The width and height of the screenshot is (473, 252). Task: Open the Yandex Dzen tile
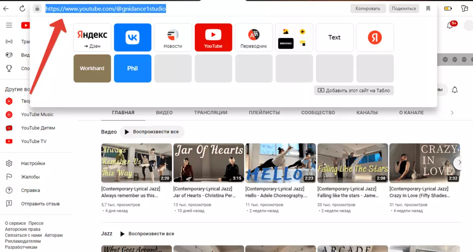92,37
